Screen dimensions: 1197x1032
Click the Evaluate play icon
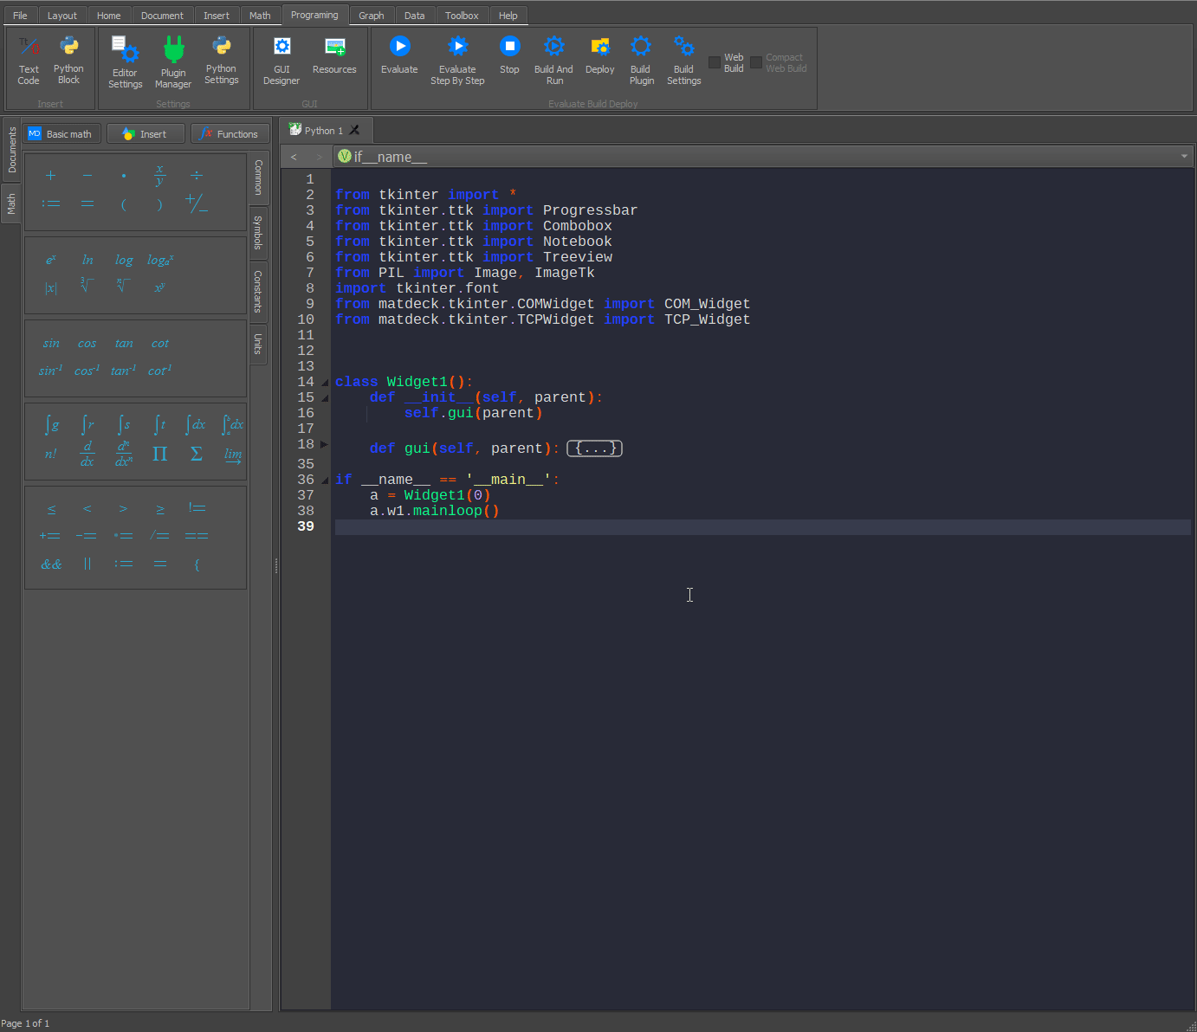(x=399, y=47)
